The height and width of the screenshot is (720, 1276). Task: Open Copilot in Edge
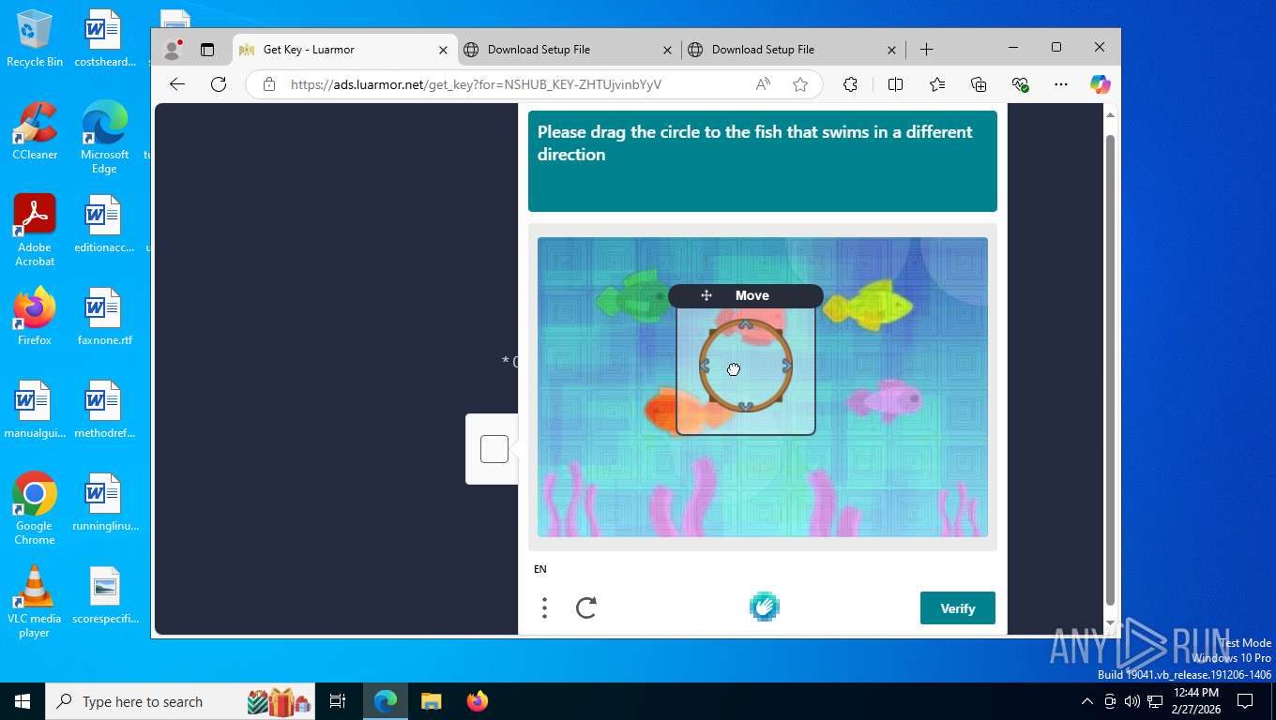click(x=1101, y=84)
